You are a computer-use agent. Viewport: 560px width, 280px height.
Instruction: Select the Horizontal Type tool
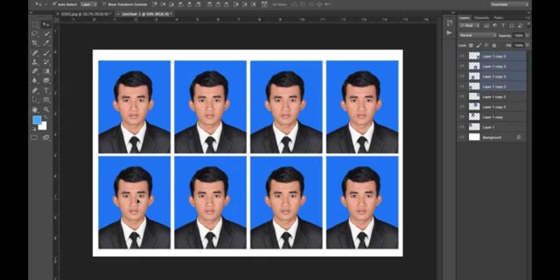click(x=46, y=90)
